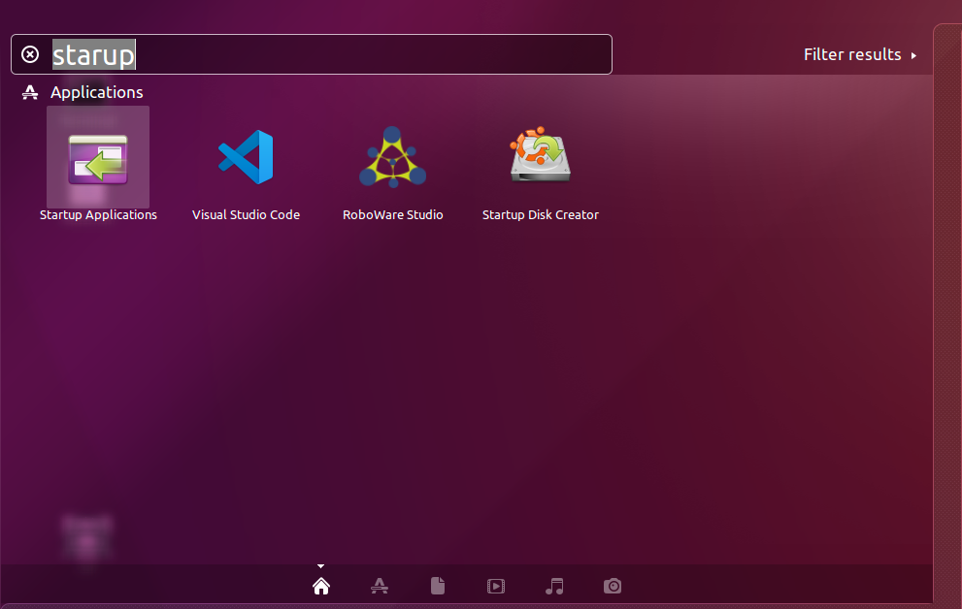The width and height of the screenshot is (962, 609).
Task: Clear the search with the circled X icon
Action: tap(29, 53)
